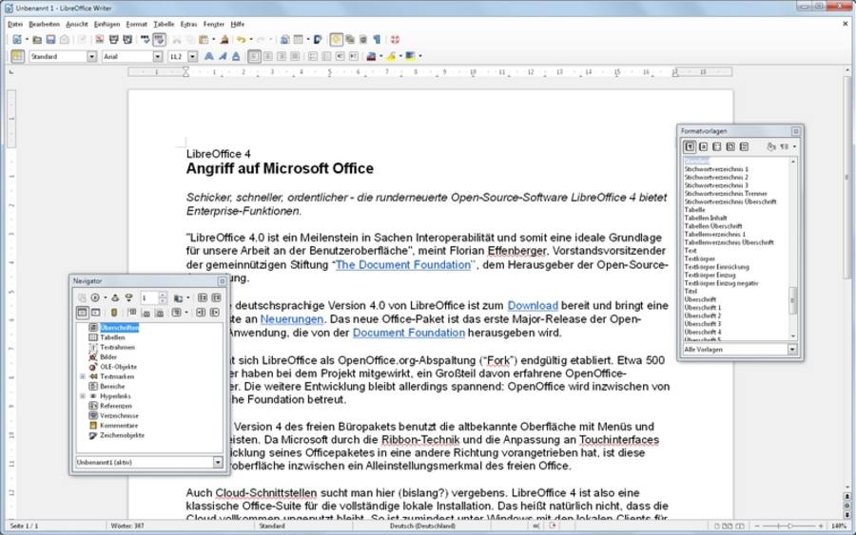Expand Hyperlinks in Navigator tree
Viewport: 856px width, 535px height.
click(x=83, y=396)
